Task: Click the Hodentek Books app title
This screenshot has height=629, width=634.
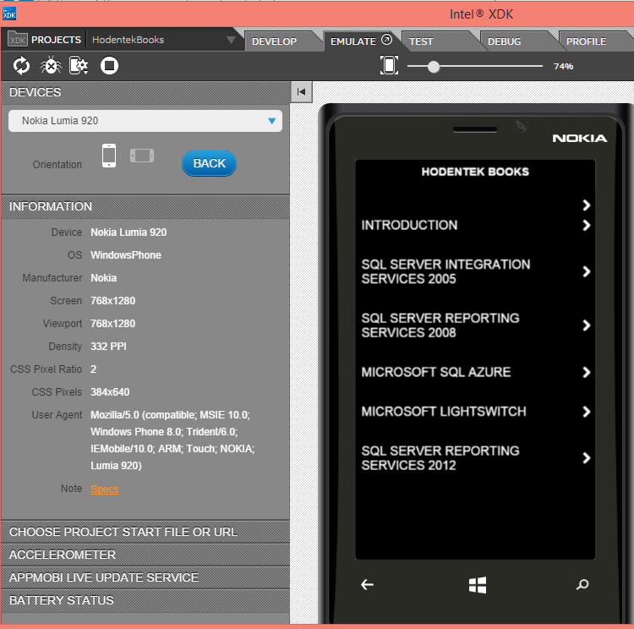Action: pyautogui.click(x=475, y=172)
